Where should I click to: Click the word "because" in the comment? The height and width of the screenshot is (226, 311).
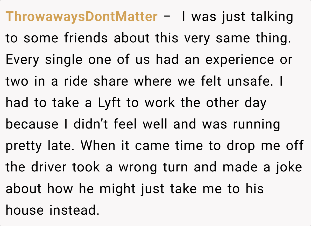point(32,125)
